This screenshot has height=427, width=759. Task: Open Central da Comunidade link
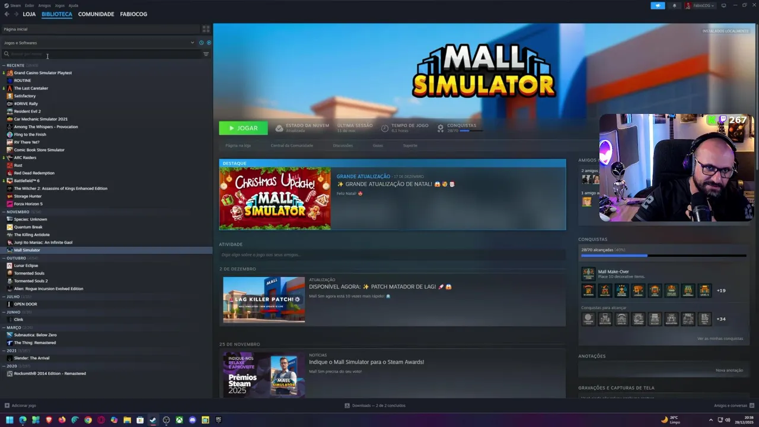[292, 145]
